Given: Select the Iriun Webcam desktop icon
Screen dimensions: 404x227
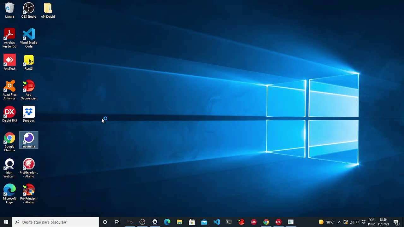Looking at the screenshot, I should (9, 168).
